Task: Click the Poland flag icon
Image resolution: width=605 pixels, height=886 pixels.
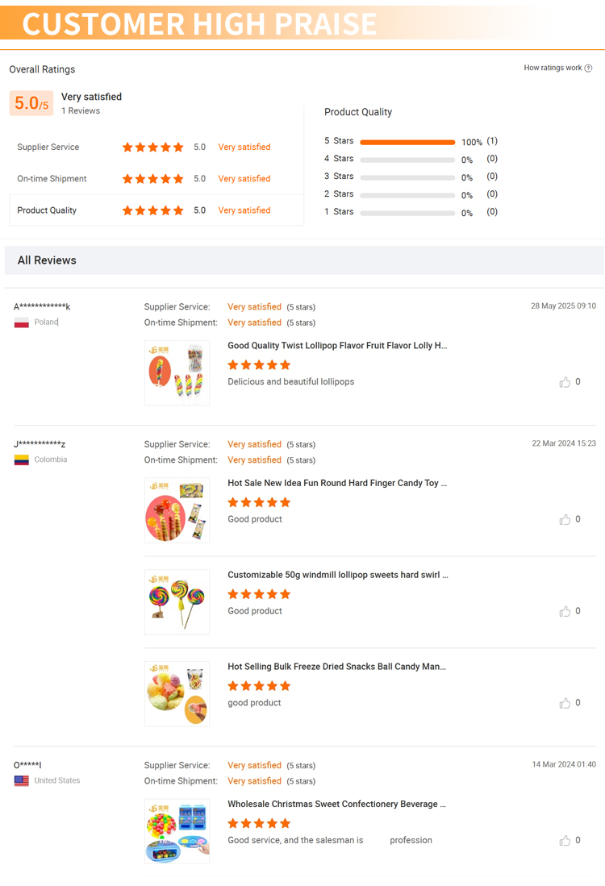Action: click(22, 322)
